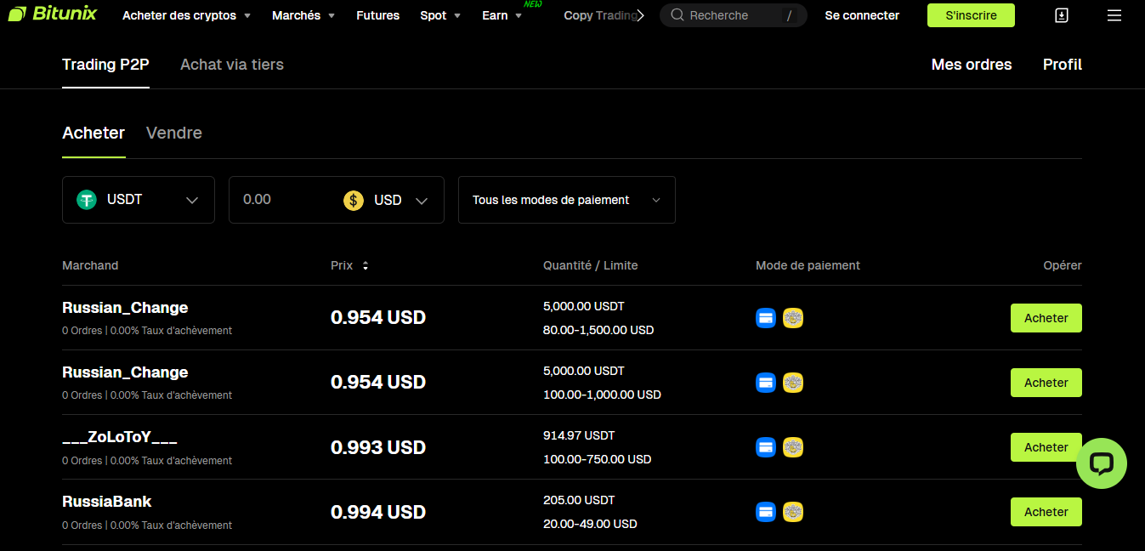
Task: Toggle the Prix sorting order
Action: [x=365, y=264]
